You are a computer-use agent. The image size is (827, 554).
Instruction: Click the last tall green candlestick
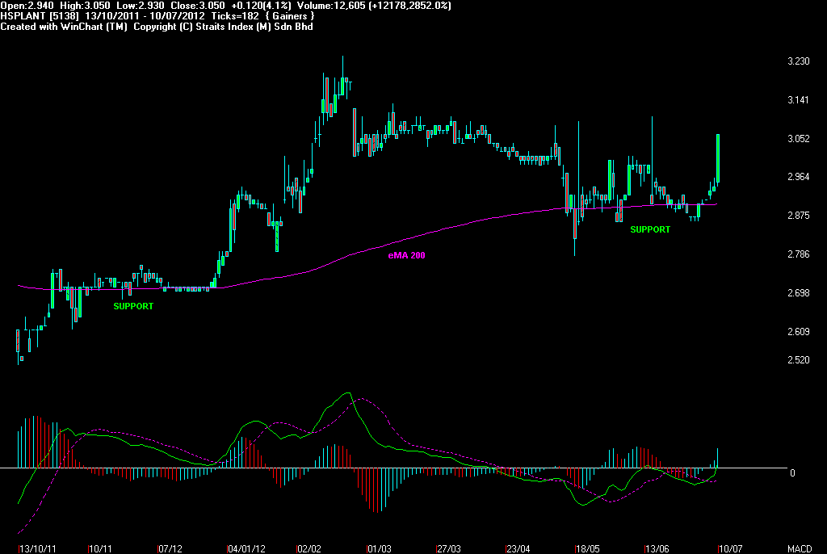point(718,158)
